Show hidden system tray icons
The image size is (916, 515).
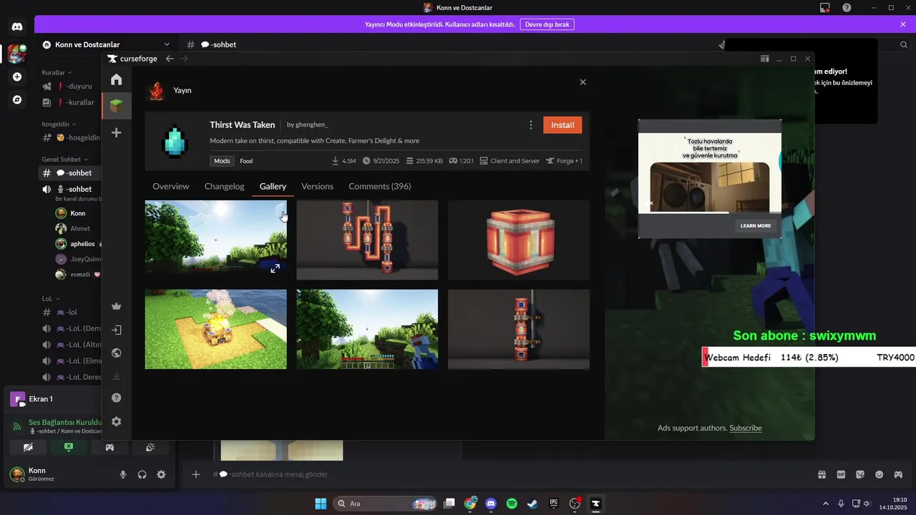(x=825, y=504)
